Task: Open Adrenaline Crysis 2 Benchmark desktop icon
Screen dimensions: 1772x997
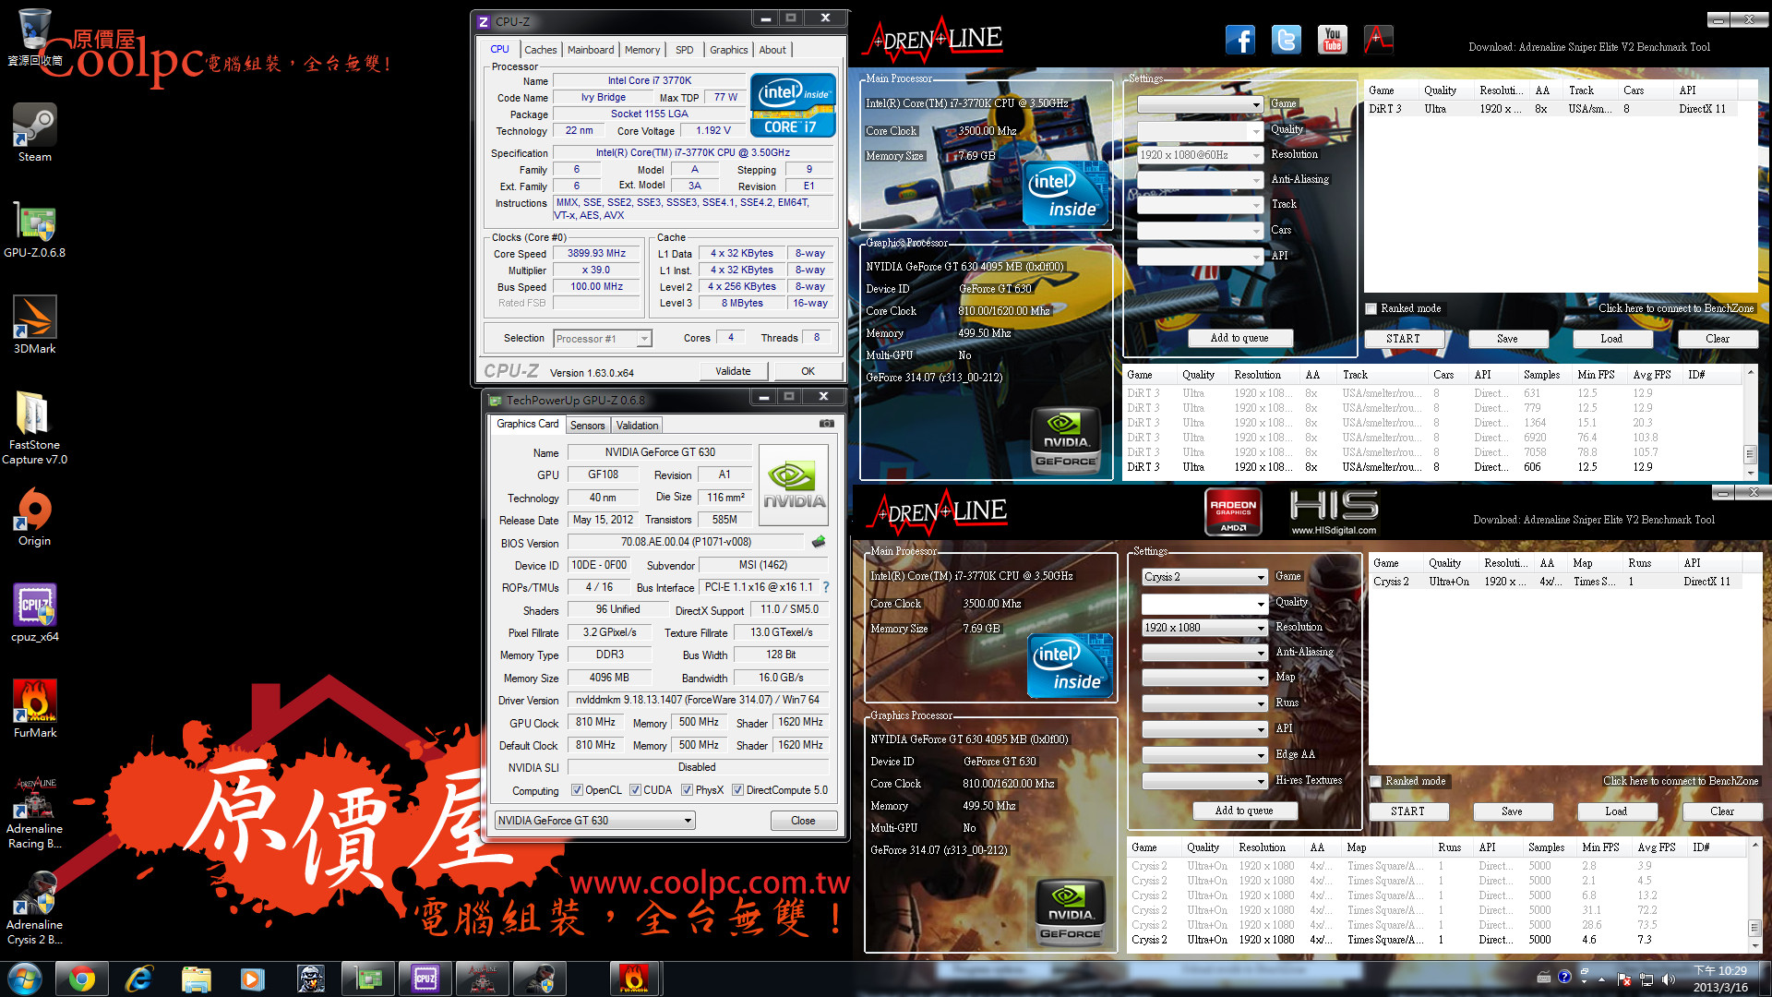Action: (35, 908)
